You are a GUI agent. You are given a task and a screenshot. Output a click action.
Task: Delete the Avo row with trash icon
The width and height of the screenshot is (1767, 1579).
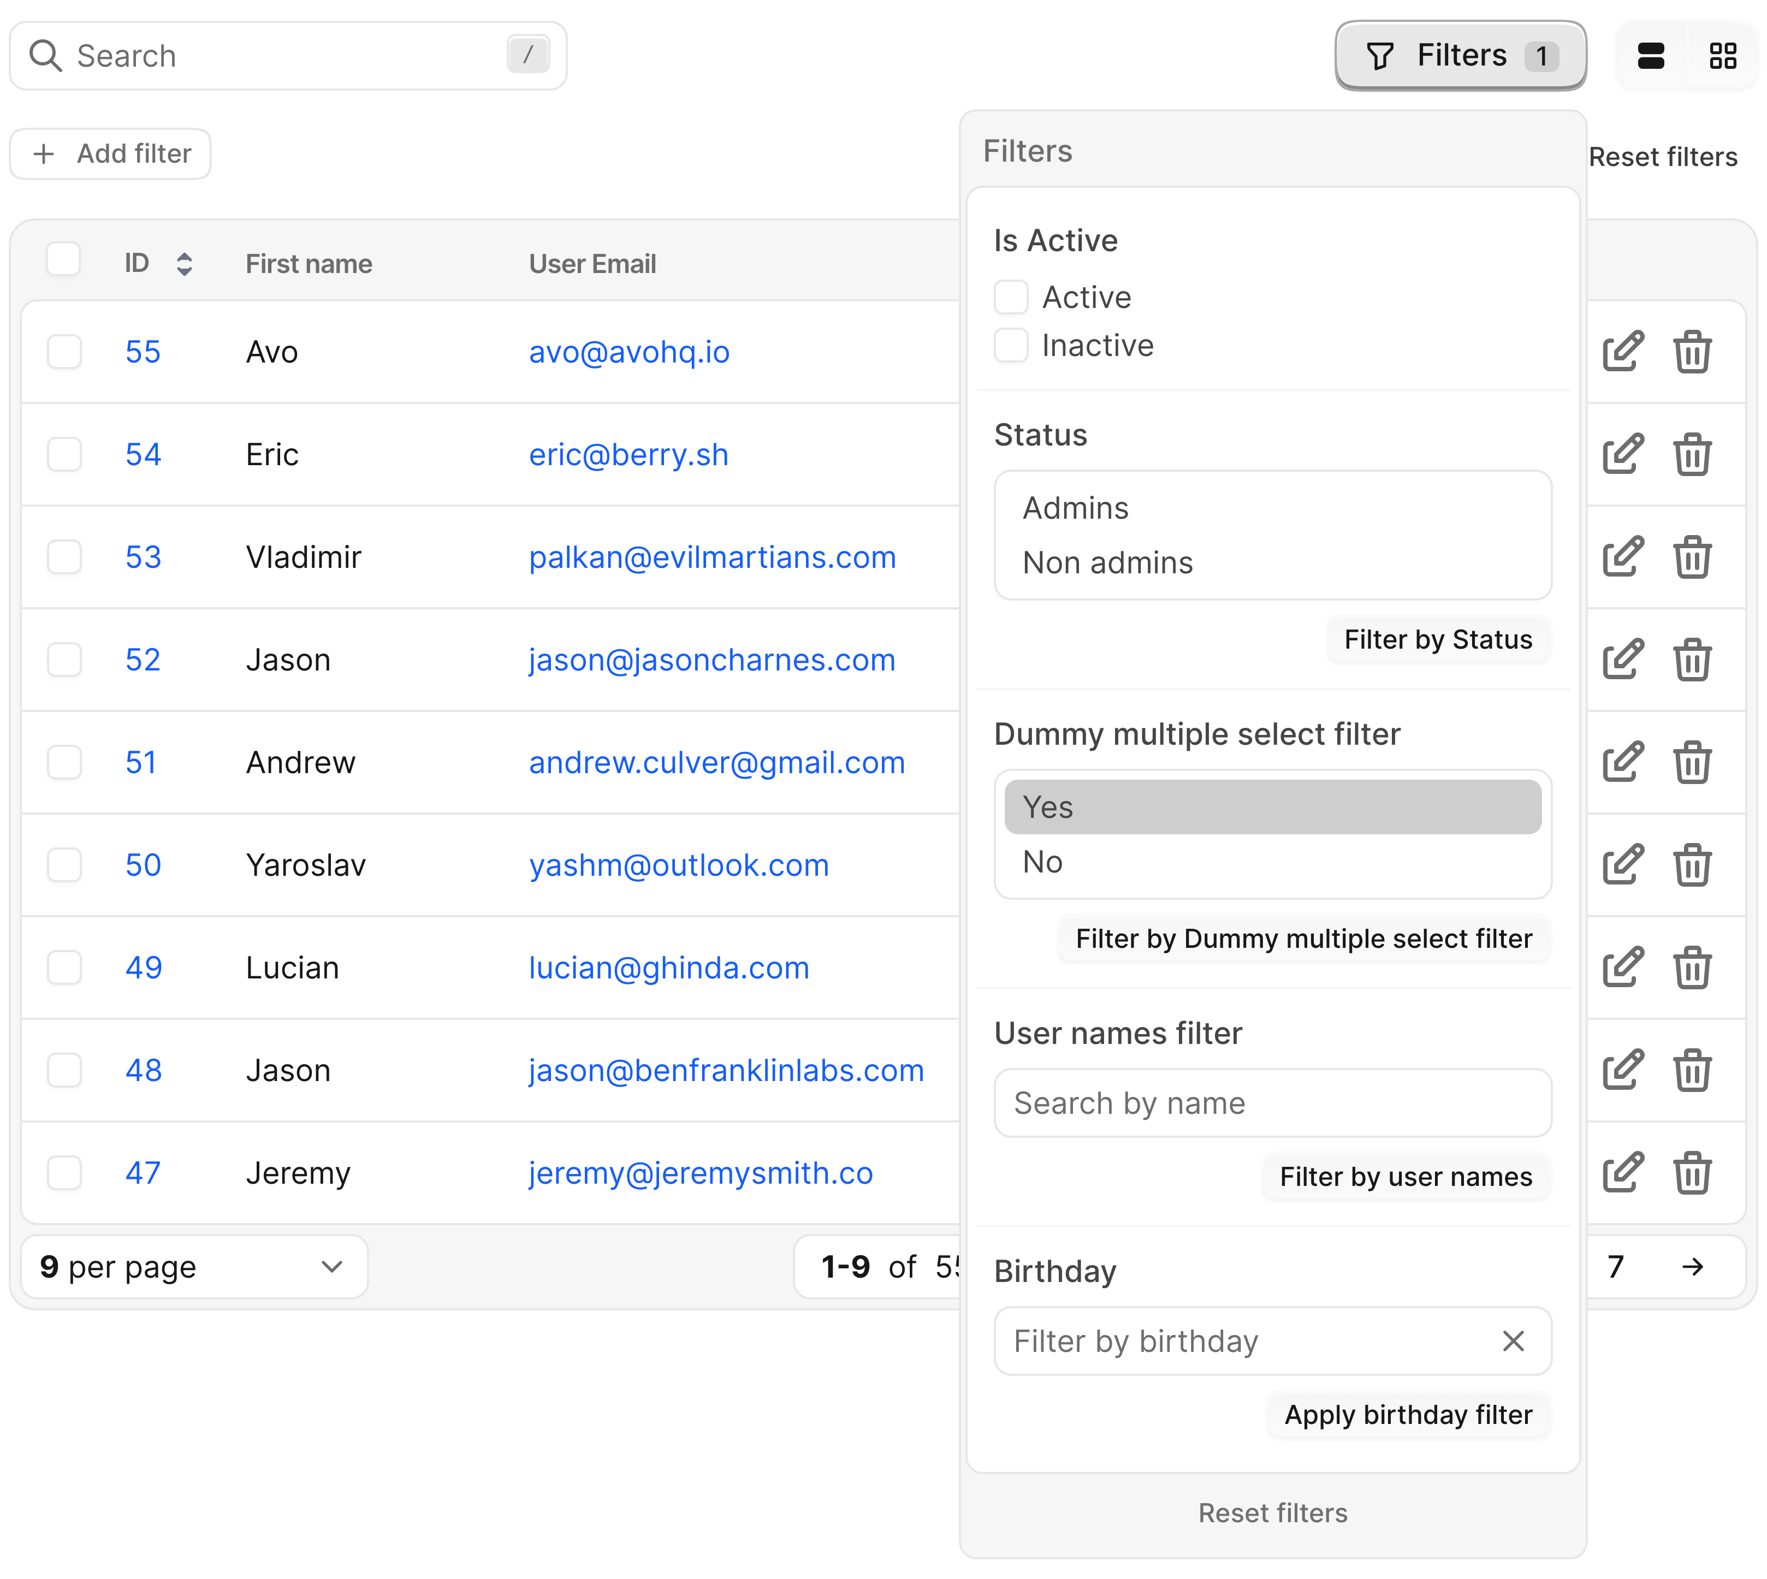[1692, 352]
